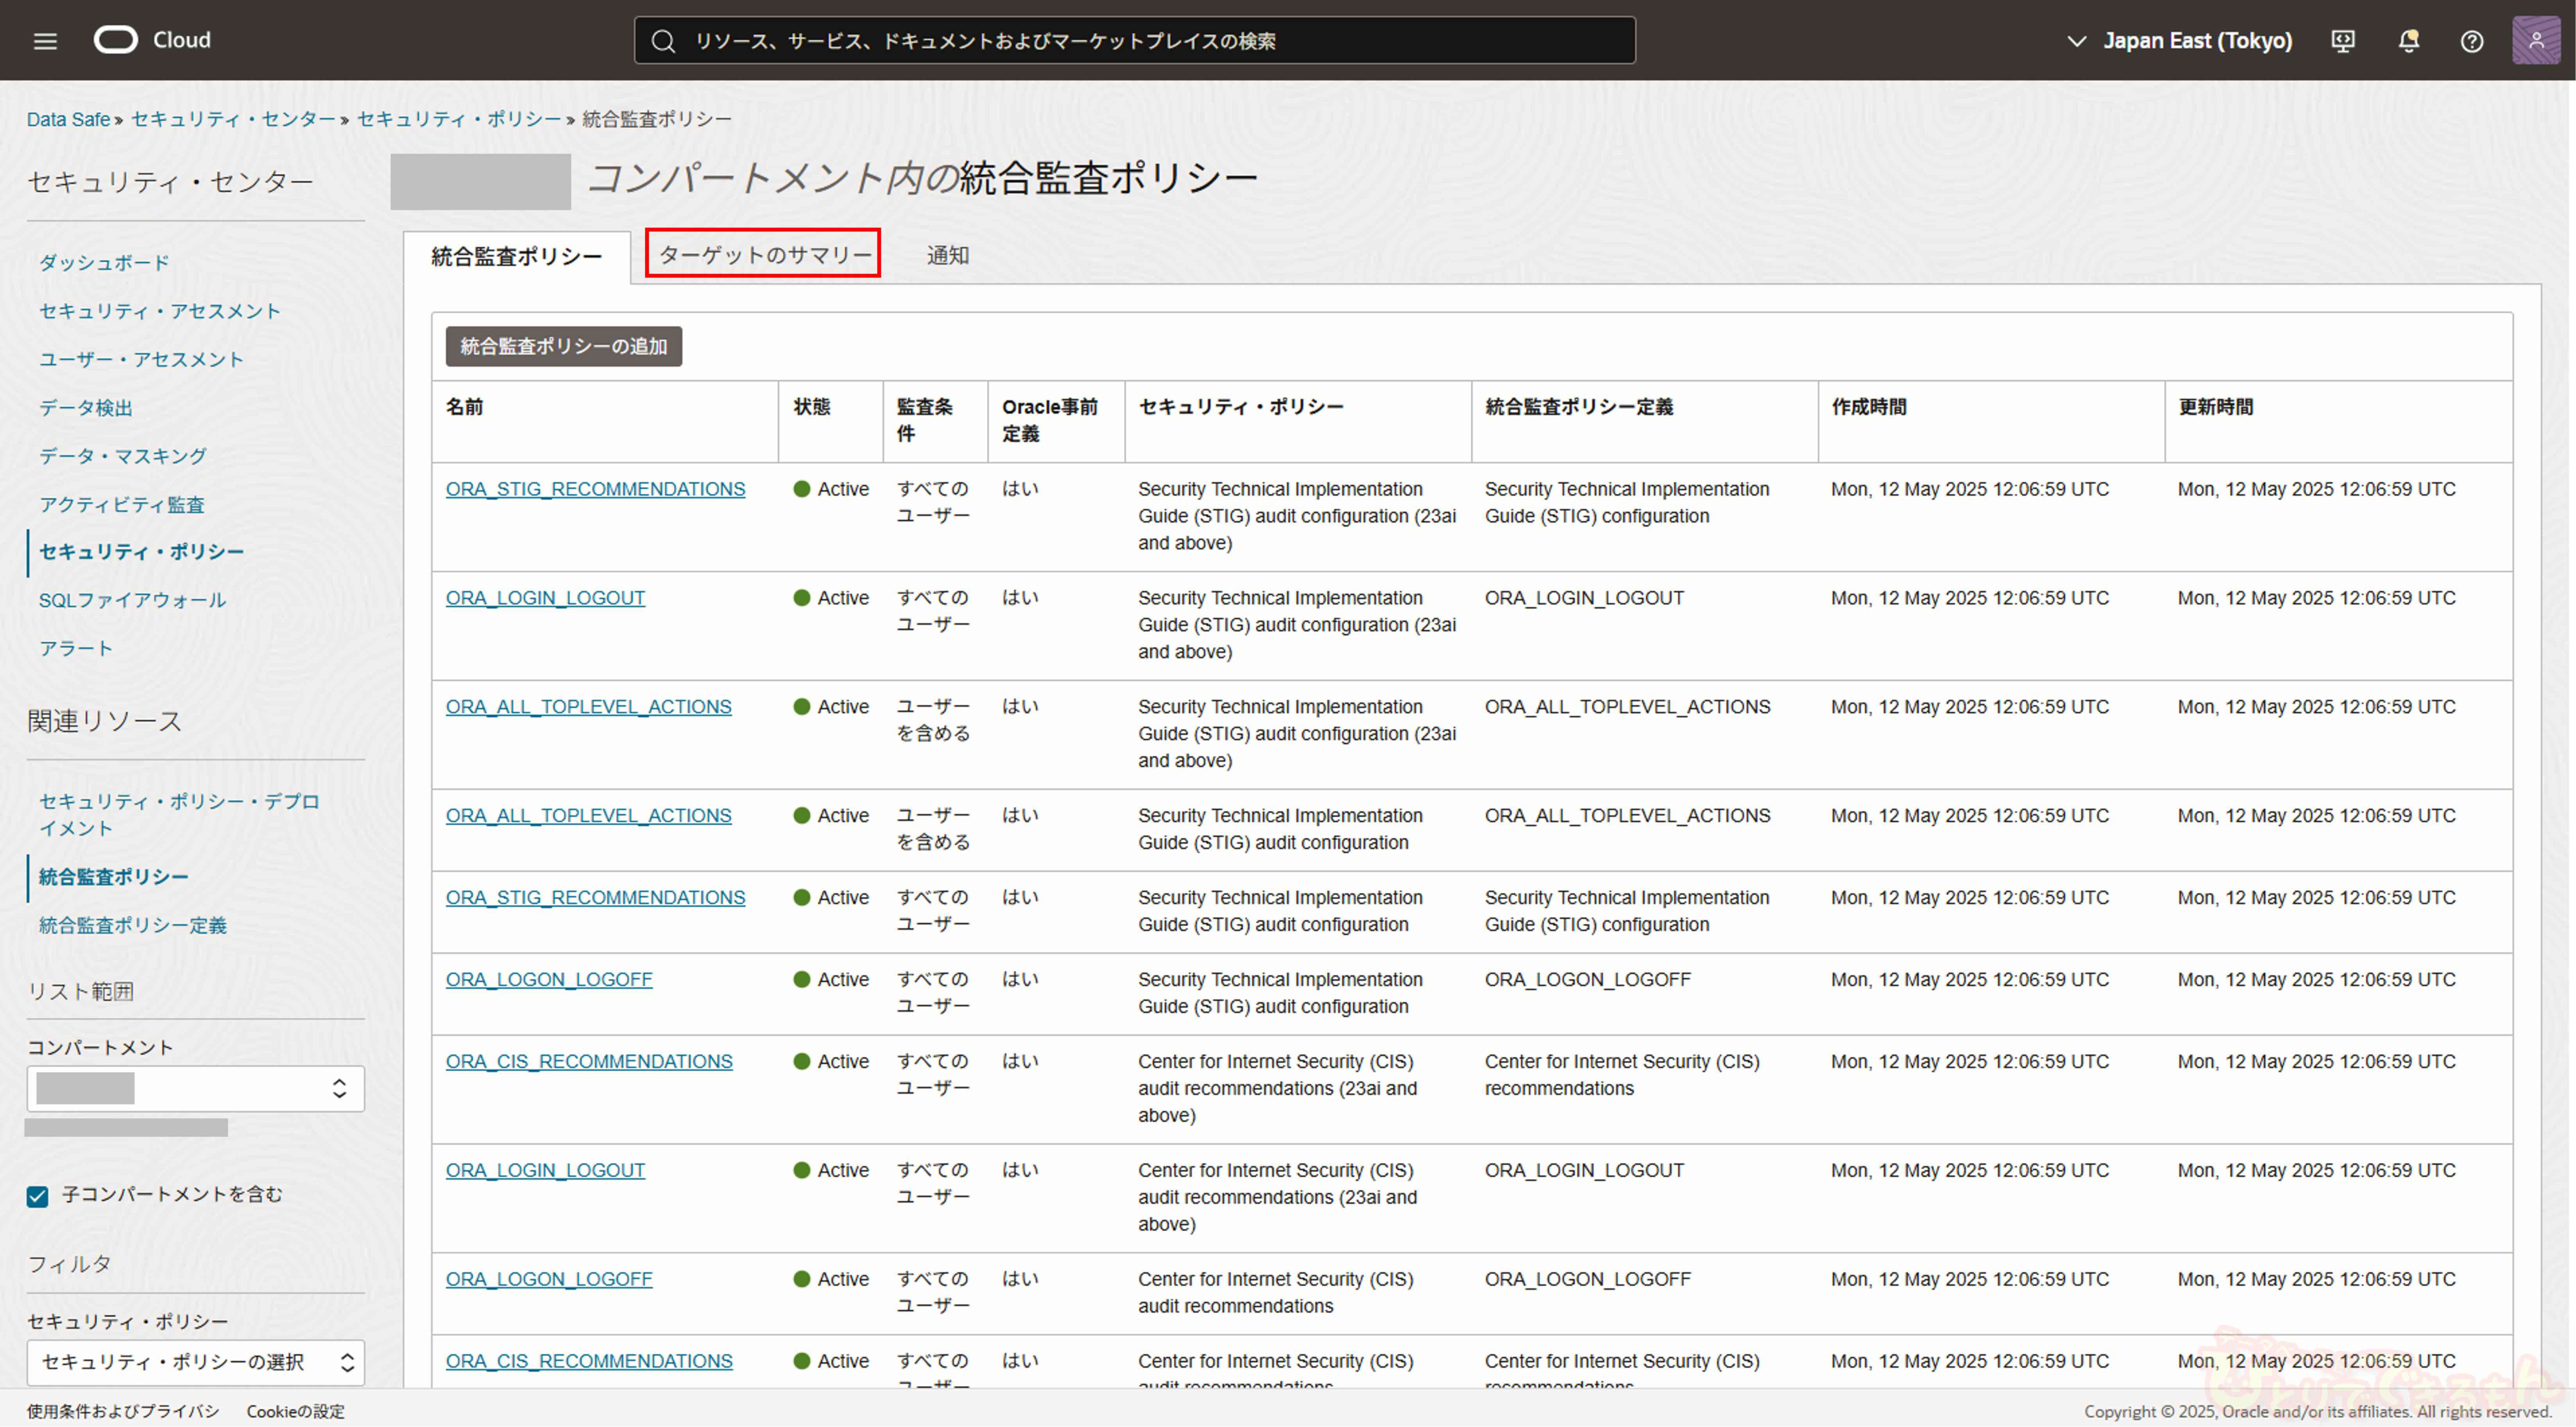2576x1427 pixels.
Task: Open the Cloud Shell developer tools icon
Action: coord(2343,41)
